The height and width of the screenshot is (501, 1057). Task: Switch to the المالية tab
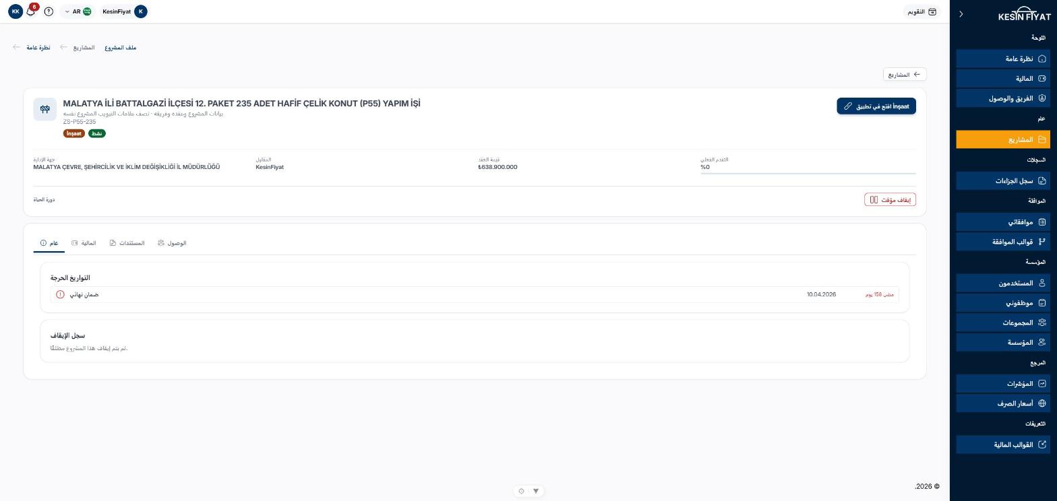(x=84, y=243)
